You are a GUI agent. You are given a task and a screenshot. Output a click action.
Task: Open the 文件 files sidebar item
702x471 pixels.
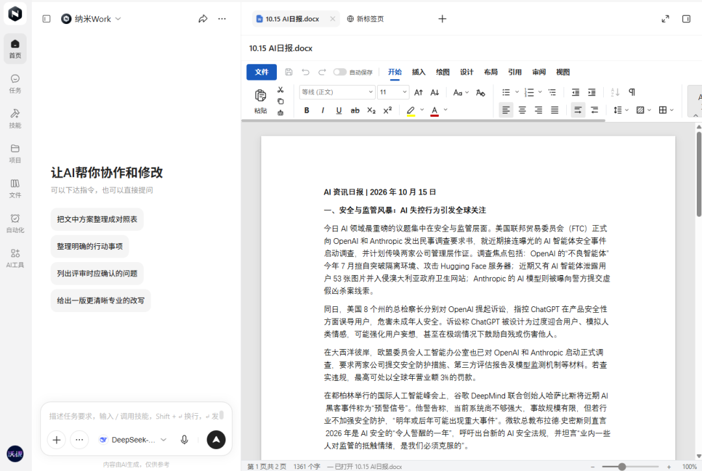click(x=15, y=188)
